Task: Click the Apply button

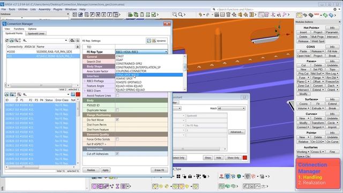Action: 106,170
